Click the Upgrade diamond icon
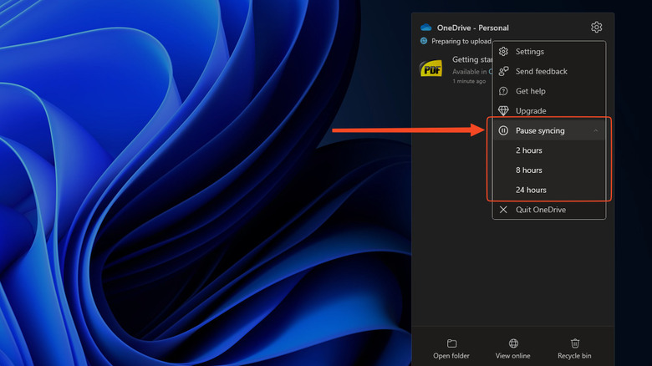652x366 pixels. [503, 111]
